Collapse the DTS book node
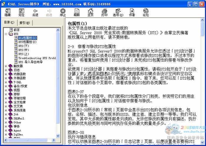Image resolution: width=206 pixels, height=146 pixels. coord(6,34)
